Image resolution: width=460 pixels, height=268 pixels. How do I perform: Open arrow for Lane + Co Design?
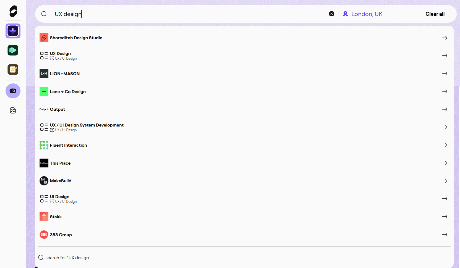445,91
